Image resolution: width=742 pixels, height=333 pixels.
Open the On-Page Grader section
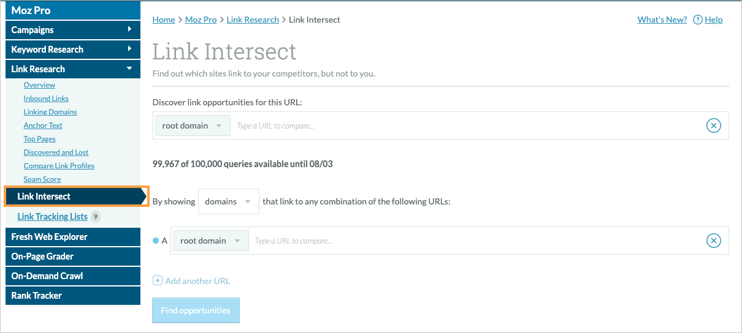click(x=42, y=256)
